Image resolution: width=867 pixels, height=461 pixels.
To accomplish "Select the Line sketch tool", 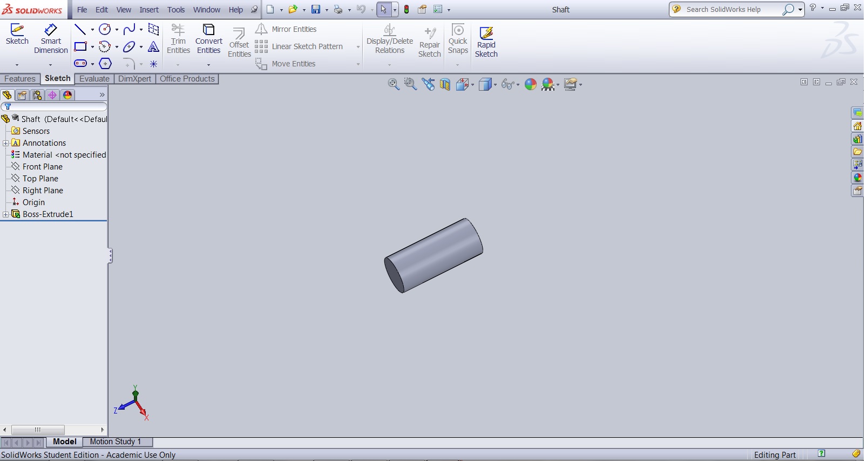I will tap(80, 30).
